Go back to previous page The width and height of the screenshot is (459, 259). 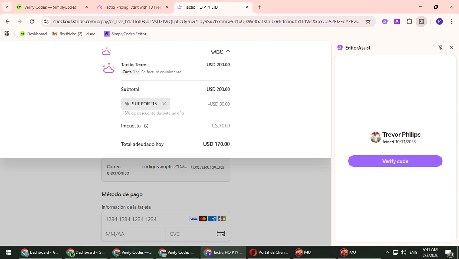point(8,21)
